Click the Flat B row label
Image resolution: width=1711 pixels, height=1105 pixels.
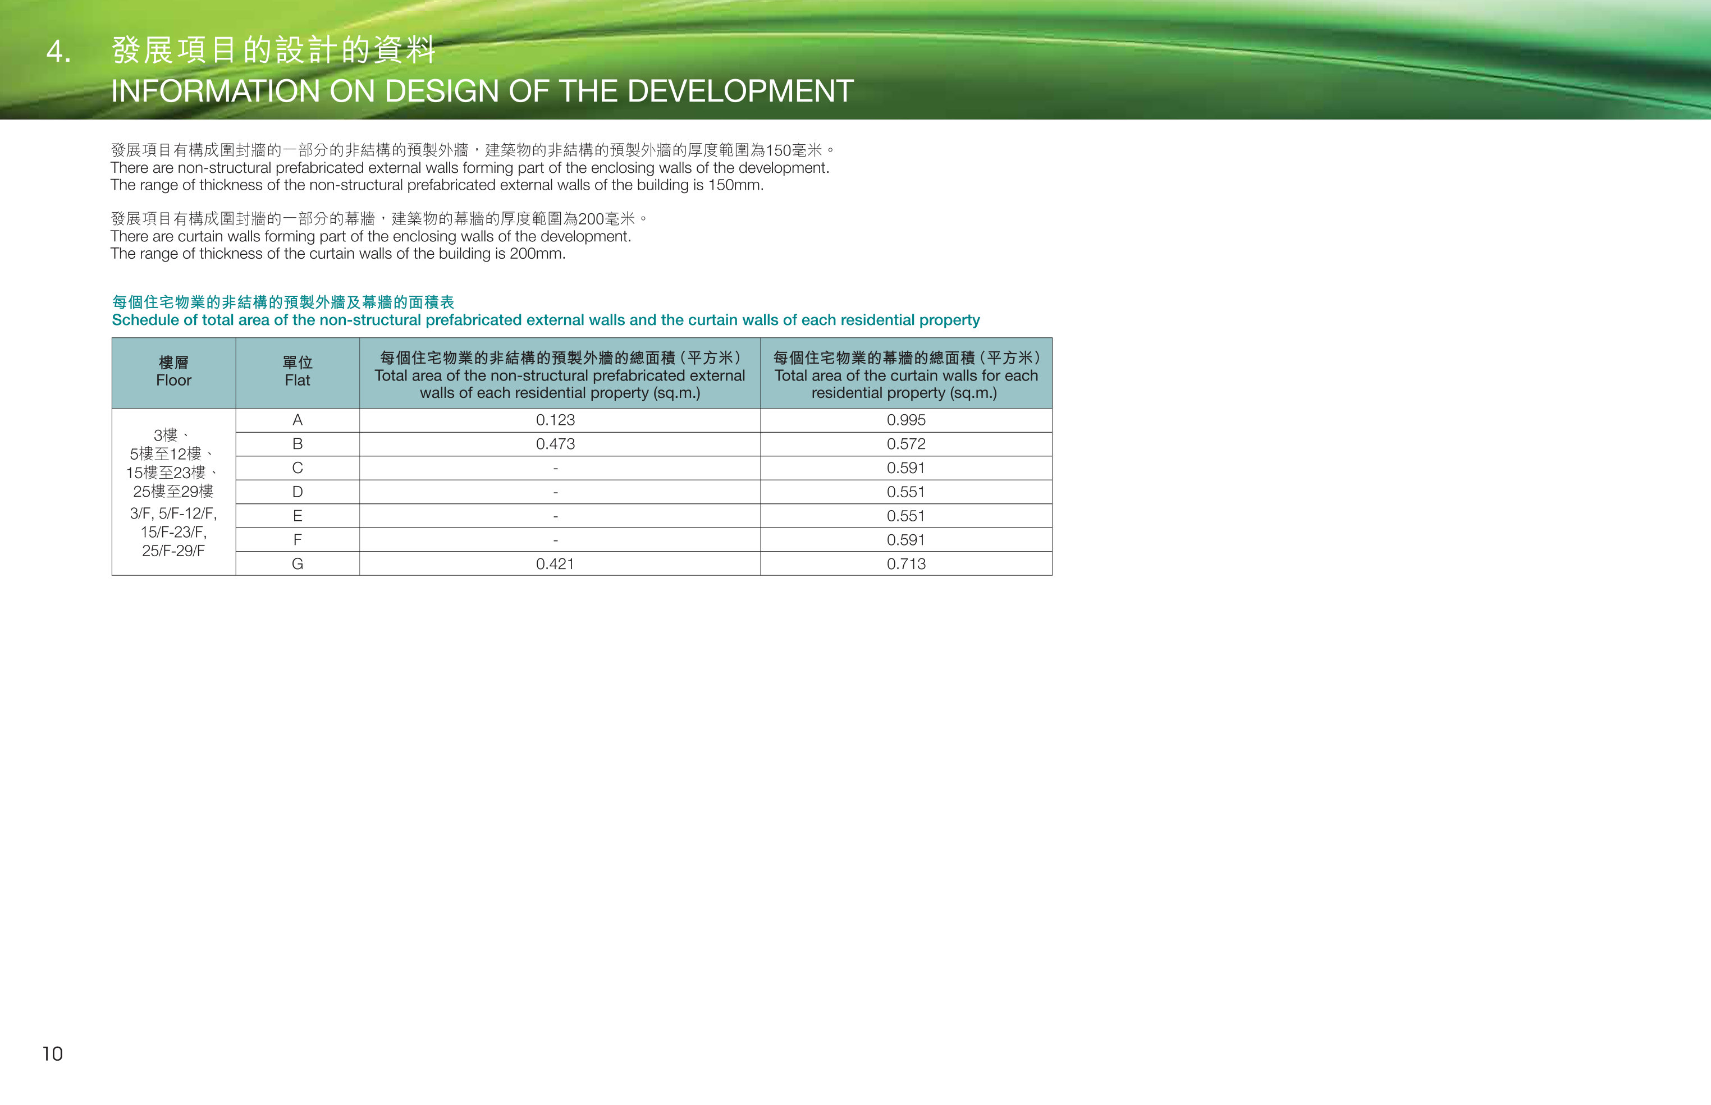pos(297,444)
